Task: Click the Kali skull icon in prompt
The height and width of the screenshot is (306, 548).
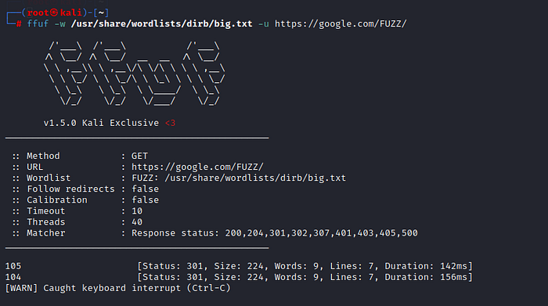Action: click(54, 13)
